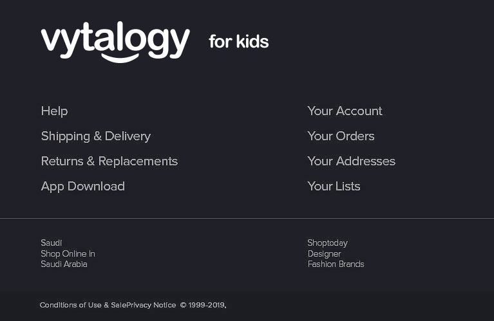Open Your Account

pyautogui.click(x=345, y=111)
